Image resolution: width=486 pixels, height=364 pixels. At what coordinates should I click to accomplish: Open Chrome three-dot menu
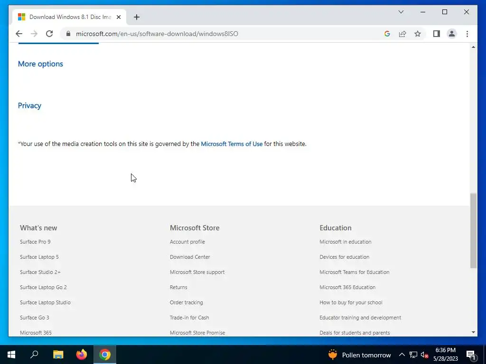pyautogui.click(x=467, y=34)
